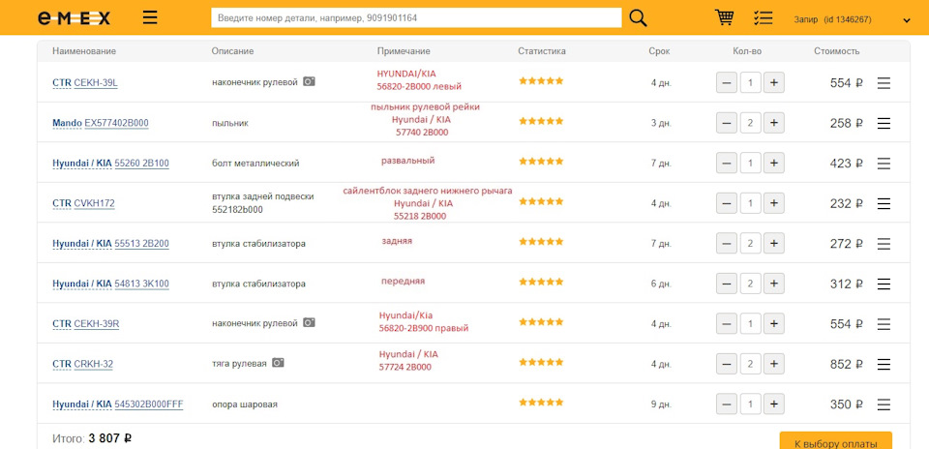
Task: Open row options for 545302B000FFF опора шаровая
Action: pyautogui.click(x=884, y=404)
